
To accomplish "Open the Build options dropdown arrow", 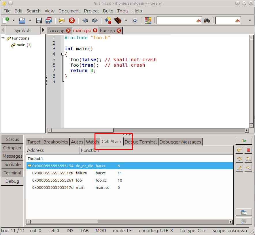I will (x=126, y=20).
